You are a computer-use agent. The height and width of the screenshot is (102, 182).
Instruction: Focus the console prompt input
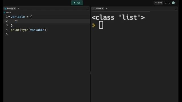pos(101,25)
